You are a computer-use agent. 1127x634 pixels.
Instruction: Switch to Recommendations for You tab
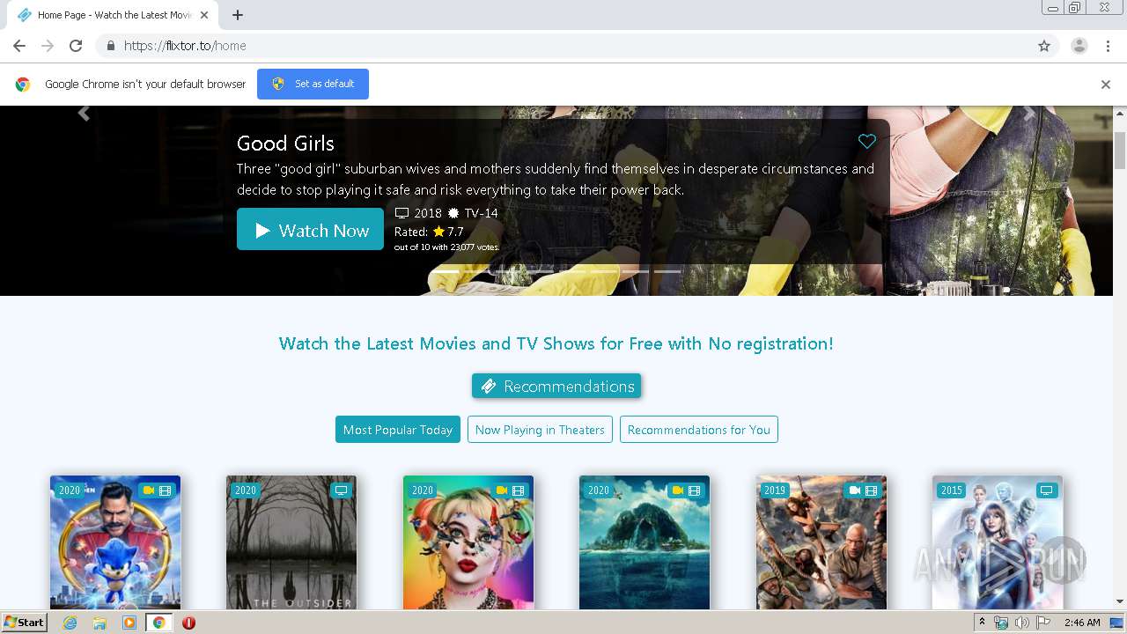click(699, 430)
